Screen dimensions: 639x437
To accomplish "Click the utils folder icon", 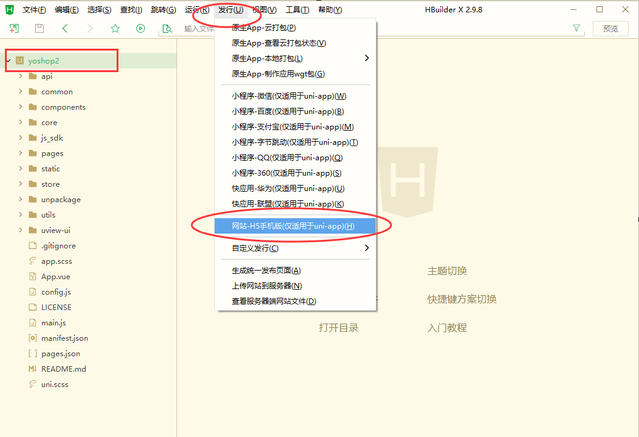I will [33, 214].
